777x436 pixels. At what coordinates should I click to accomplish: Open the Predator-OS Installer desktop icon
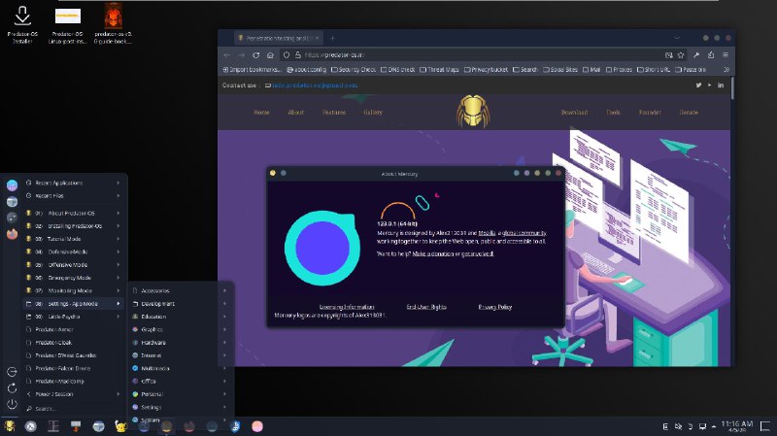click(x=22, y=23)
